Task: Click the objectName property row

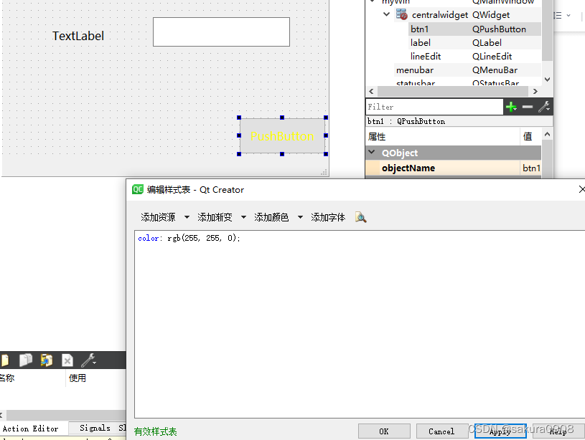Action: (454, 168)
